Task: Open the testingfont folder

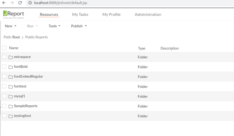Action: coord(22,116)
